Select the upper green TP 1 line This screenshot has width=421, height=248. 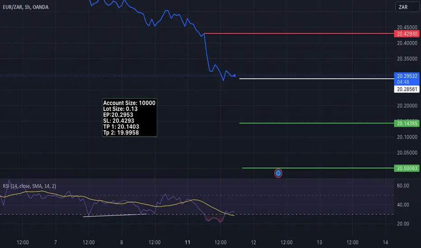coord(317,123)
